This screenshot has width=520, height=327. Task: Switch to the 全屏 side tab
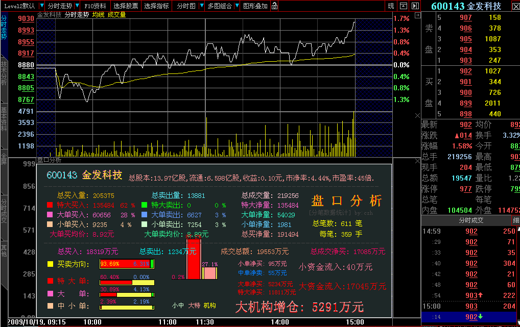[4, 160]
